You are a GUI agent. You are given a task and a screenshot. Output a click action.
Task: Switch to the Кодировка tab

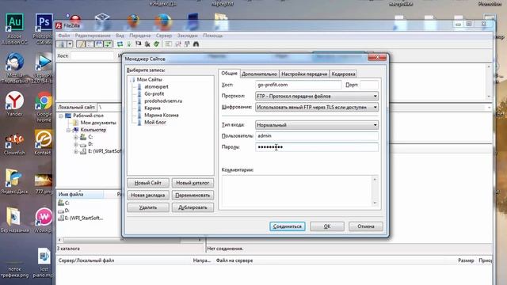coord(343,74)
